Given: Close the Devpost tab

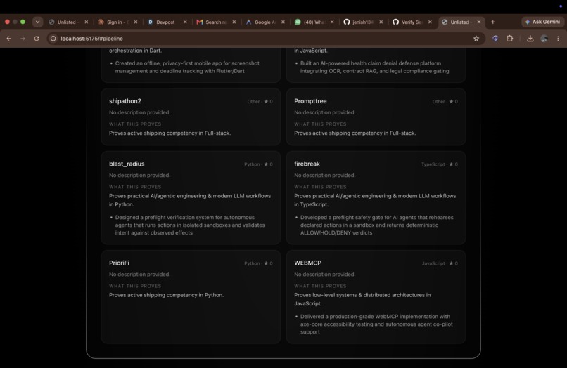Looking at the screenshot, I should tap(185, 22).
